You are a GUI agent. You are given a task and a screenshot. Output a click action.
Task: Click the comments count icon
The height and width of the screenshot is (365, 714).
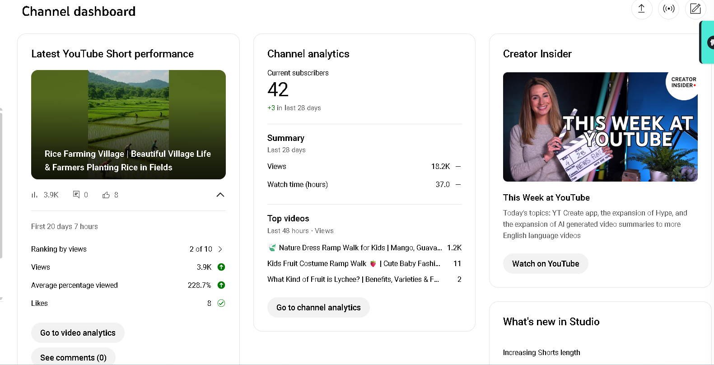(x=76, y=195)
